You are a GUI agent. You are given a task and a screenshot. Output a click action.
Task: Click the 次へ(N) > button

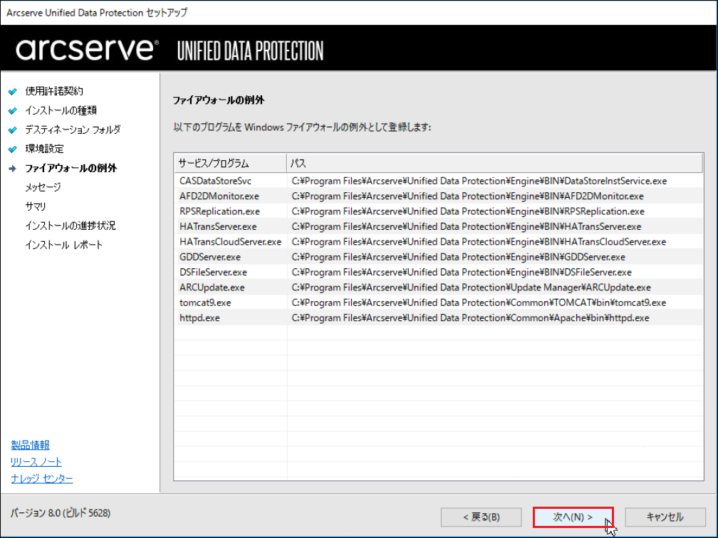point(573,517)
